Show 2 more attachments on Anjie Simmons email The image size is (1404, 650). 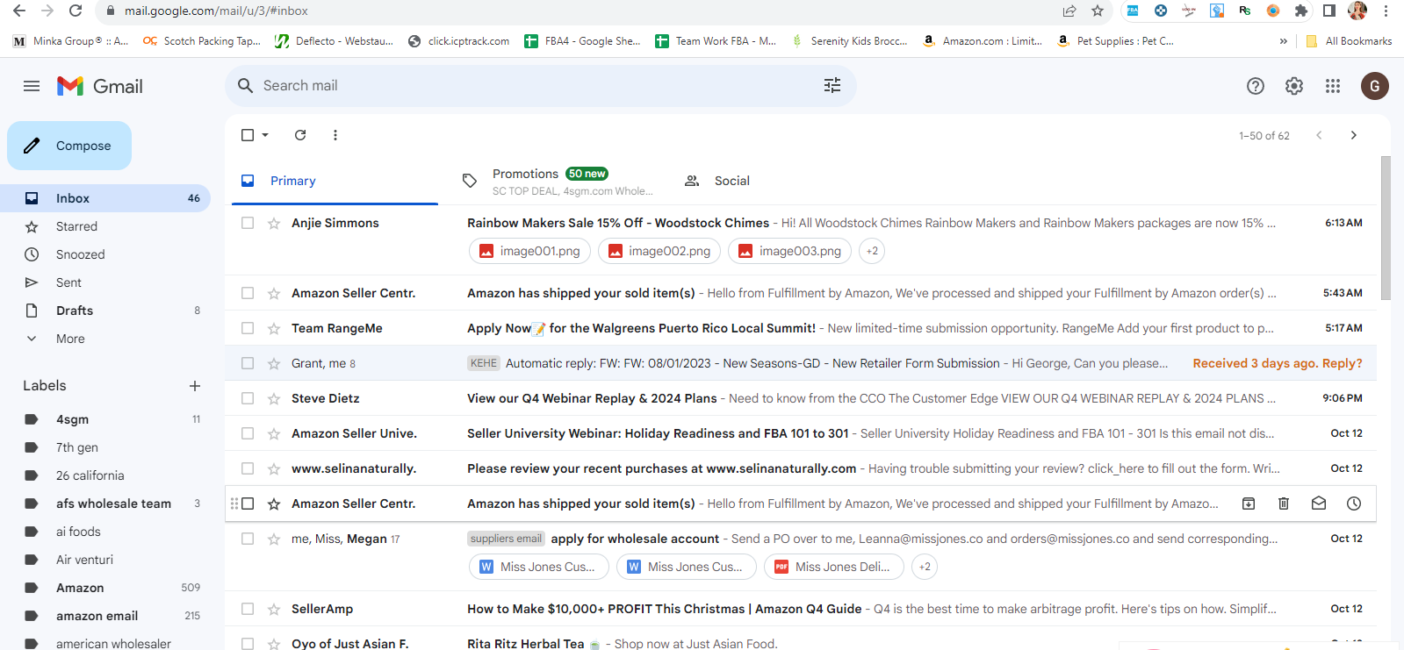[x=872, y=251]
